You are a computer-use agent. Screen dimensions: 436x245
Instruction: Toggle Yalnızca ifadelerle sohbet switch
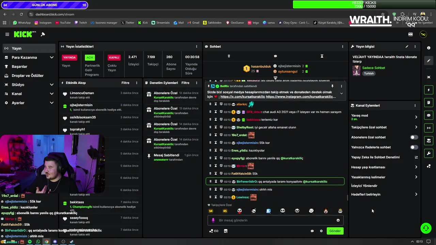414,147
